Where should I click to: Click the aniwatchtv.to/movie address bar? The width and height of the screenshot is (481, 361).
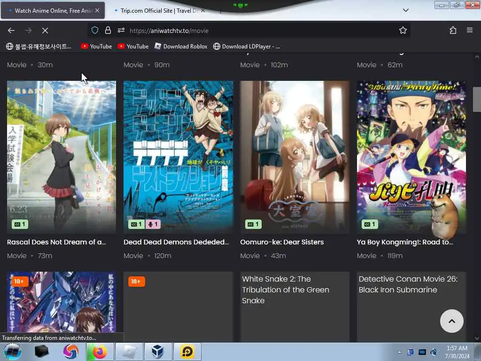tap(248, 31)
